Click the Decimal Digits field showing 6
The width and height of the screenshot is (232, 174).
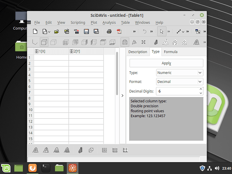pos(178,91)
